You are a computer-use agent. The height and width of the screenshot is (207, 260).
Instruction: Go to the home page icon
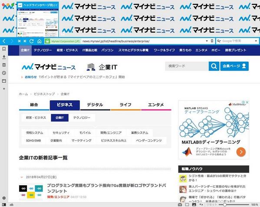39,41
